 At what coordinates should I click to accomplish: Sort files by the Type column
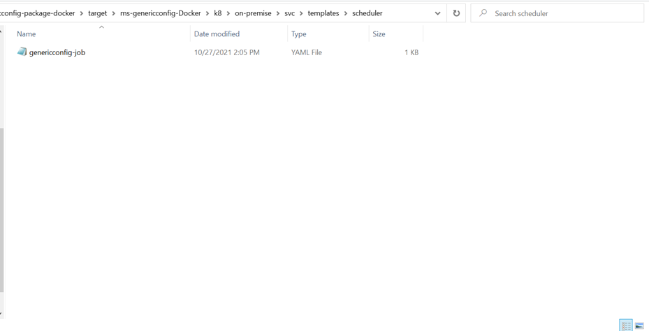point(299,34)
